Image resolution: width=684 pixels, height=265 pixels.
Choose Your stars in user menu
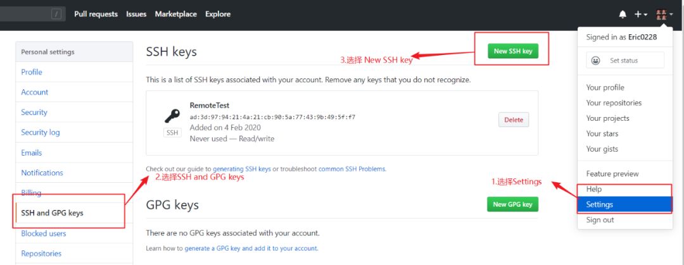(x=624, y=133)
